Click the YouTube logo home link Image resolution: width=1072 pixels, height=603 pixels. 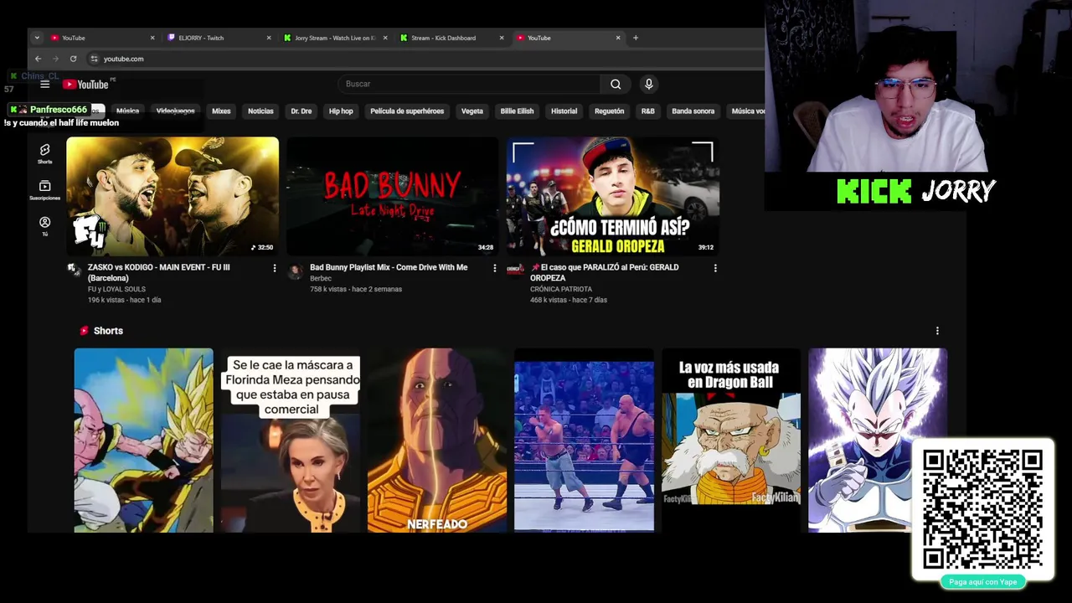(x=86, y=84)
